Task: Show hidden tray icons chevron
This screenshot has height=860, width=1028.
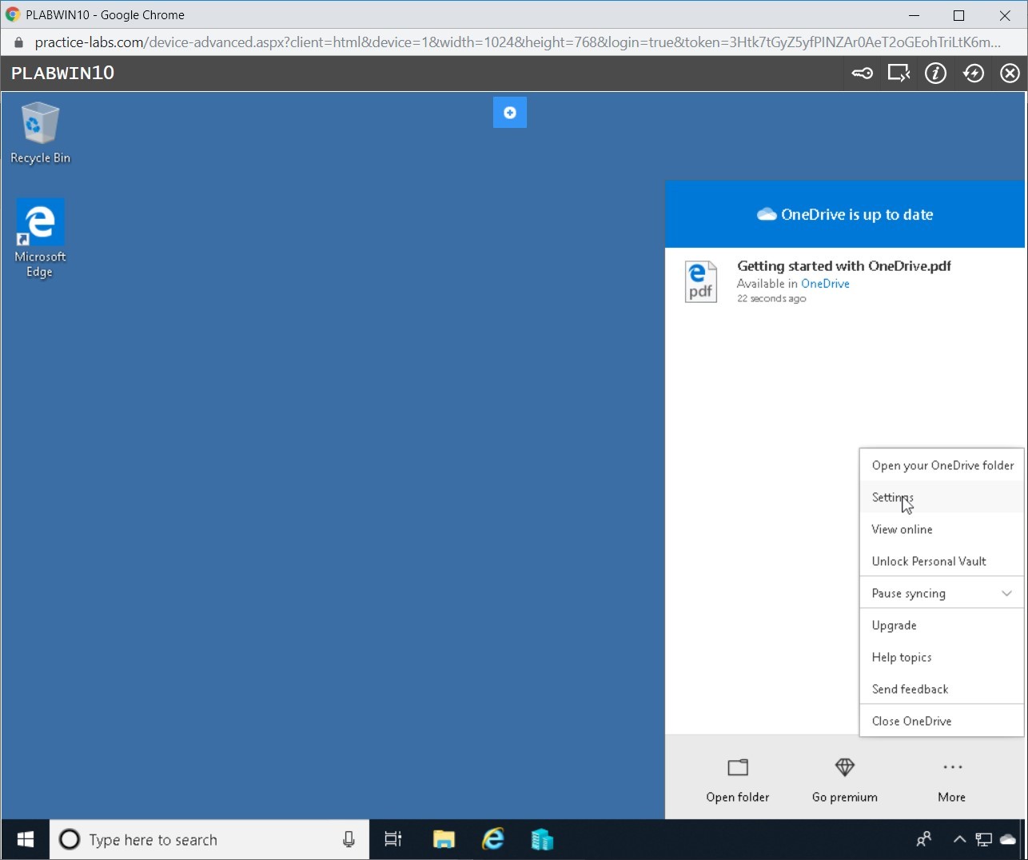Action: tap(959, 839)
